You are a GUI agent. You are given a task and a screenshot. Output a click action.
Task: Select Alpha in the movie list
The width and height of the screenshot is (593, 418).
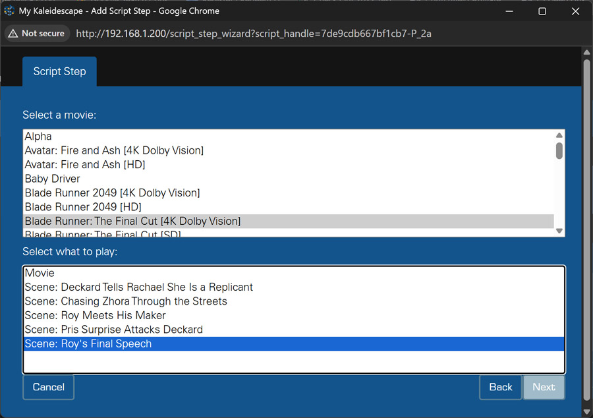[289, 136]
